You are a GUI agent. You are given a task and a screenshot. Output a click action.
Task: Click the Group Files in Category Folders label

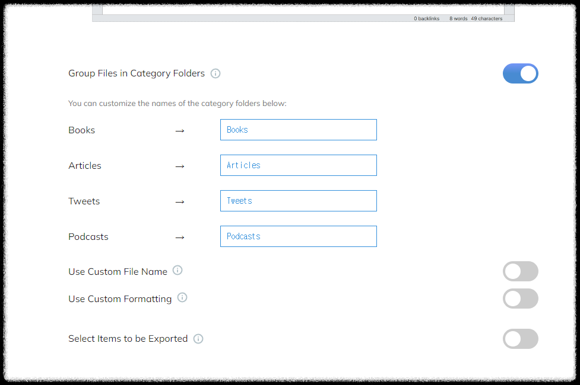pos(137,73)
